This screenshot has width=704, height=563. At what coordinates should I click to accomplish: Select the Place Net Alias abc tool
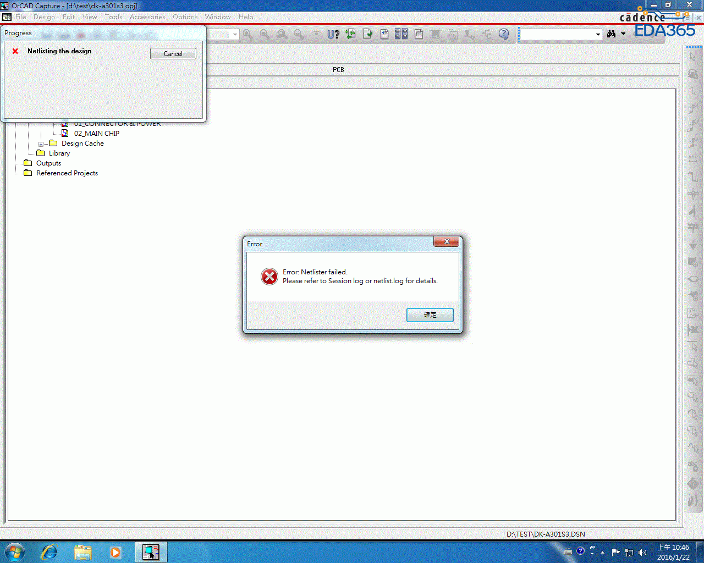coord(693,159)
